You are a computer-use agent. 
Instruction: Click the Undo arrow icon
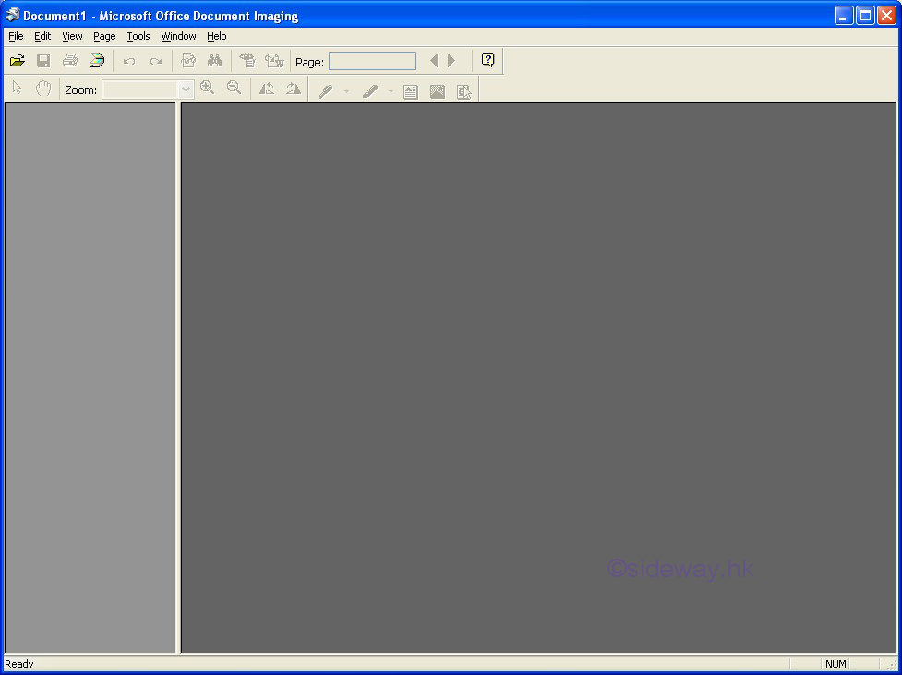click(129, 61)
